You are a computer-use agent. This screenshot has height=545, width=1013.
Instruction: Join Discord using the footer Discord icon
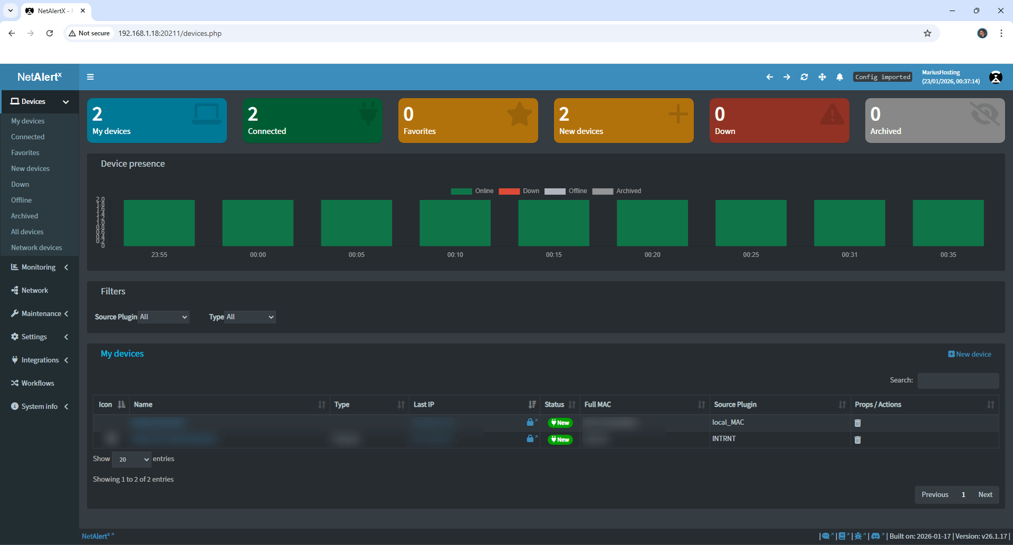[x=877, y=536]
